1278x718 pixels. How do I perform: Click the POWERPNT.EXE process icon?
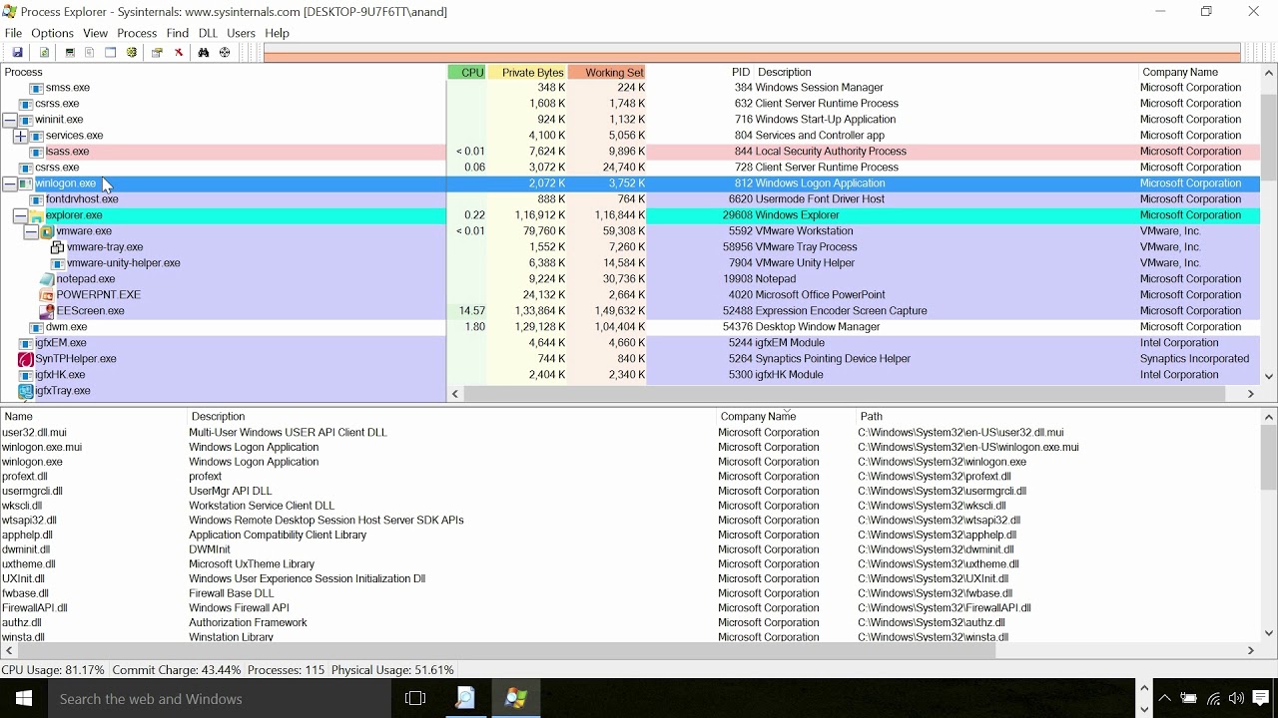[x=47, y=295]
